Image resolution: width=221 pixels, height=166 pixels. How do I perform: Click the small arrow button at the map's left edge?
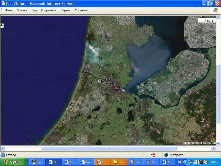(x=2, y=25)
